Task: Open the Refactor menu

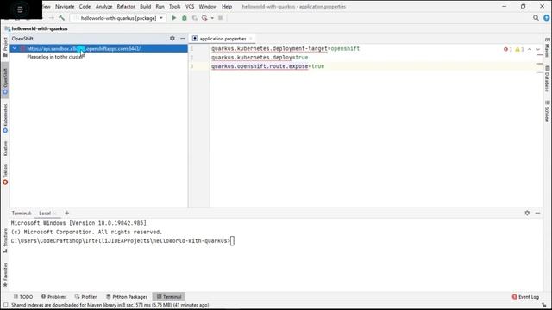Action: click(x=126, y=7)
